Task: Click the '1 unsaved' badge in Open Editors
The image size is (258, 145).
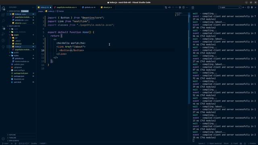Action: (x=25, y=11)
